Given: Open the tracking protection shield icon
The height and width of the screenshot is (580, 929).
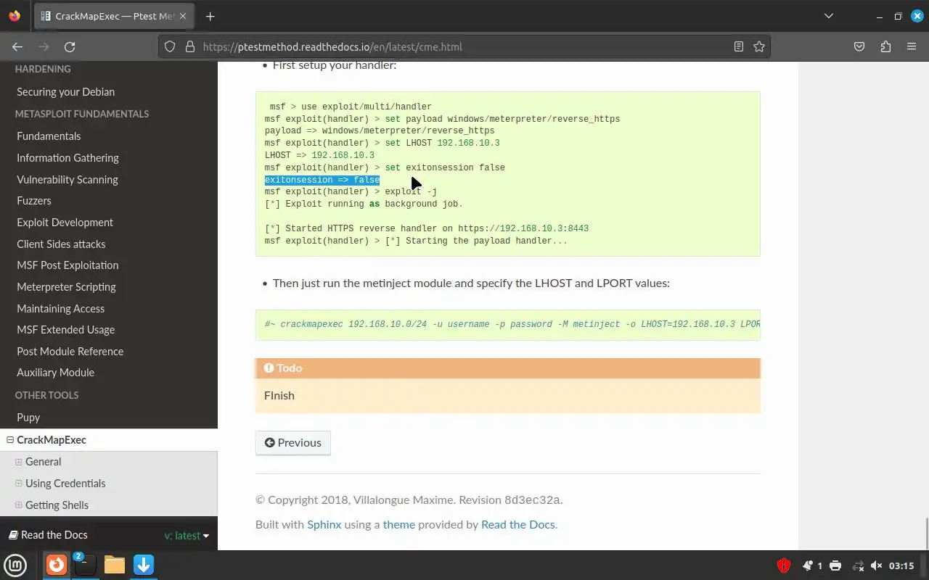Looking at the screenshot, I should pos(170,46).
